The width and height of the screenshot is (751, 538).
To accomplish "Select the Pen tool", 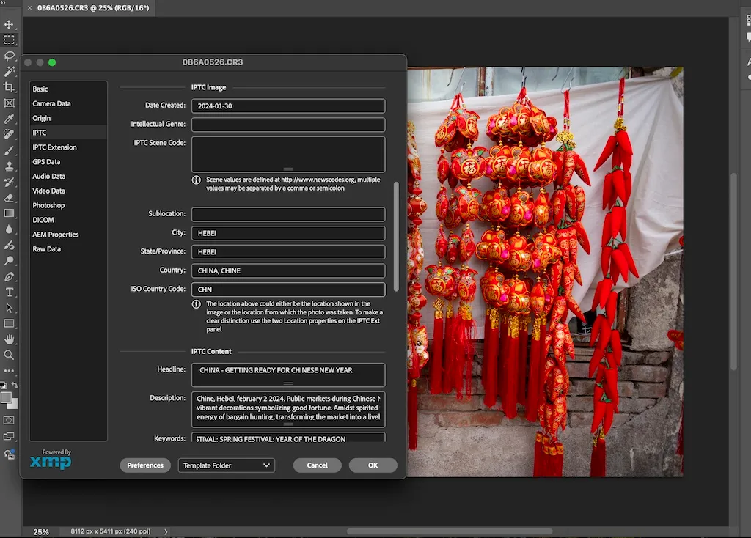I will [x=9, y=276].
